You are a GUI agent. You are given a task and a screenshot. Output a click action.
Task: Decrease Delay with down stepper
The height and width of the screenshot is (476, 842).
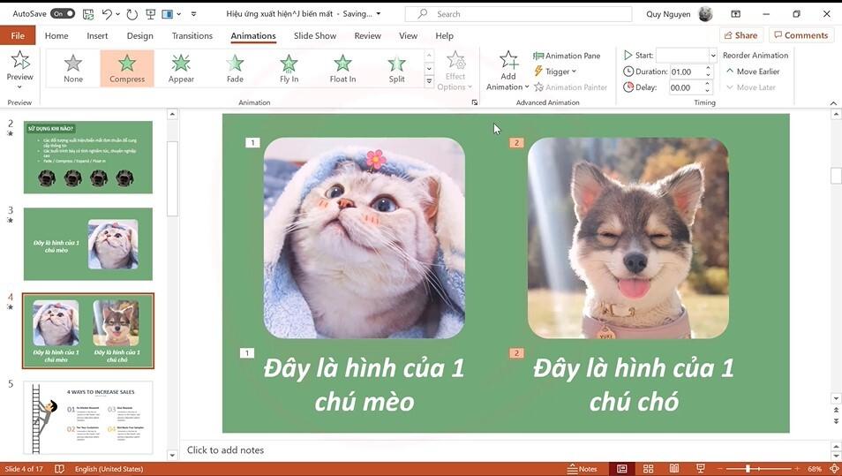click(709, 91)
